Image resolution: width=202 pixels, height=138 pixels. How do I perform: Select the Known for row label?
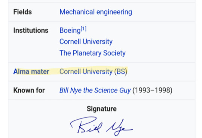(29, 90)
